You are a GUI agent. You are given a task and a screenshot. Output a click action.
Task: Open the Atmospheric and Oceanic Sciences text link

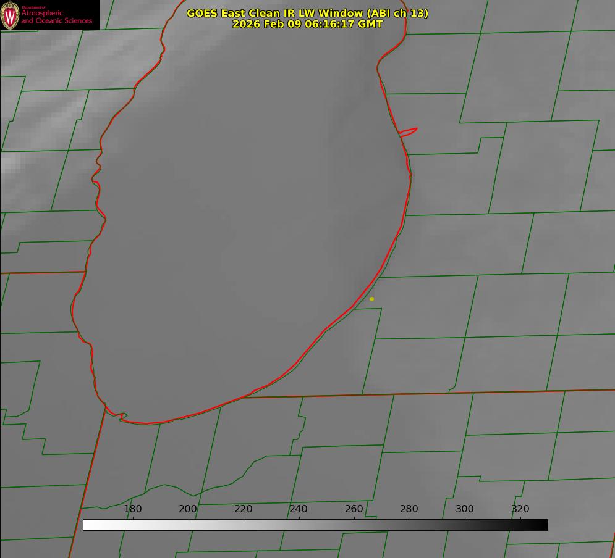[x=56, y=17]
